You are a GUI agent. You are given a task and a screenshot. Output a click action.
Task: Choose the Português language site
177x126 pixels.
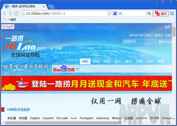[x=86, y=118]
